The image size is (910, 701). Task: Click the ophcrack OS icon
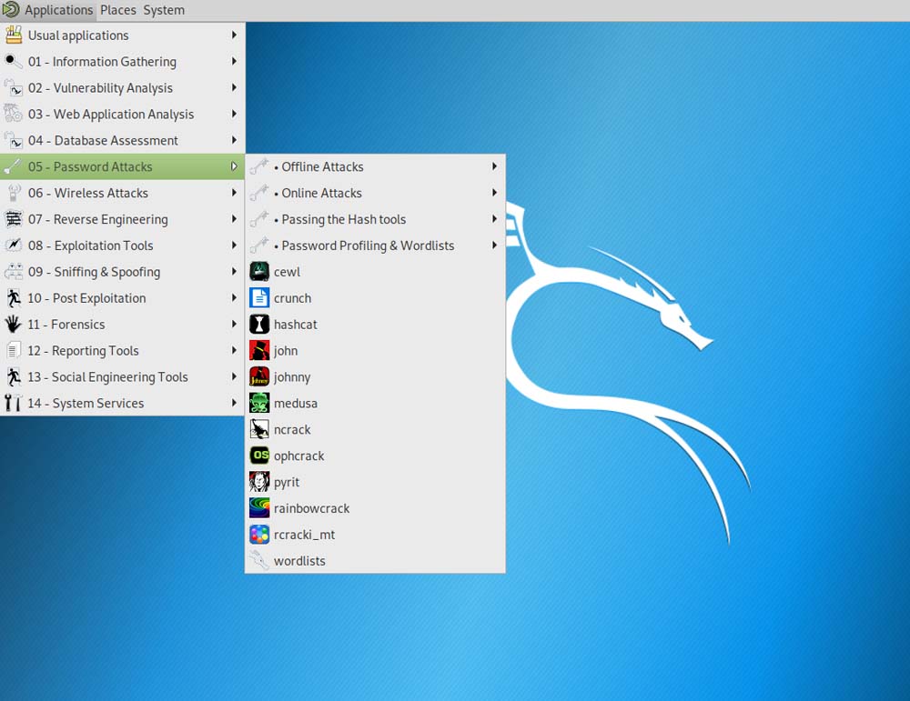tap(259, 456)
